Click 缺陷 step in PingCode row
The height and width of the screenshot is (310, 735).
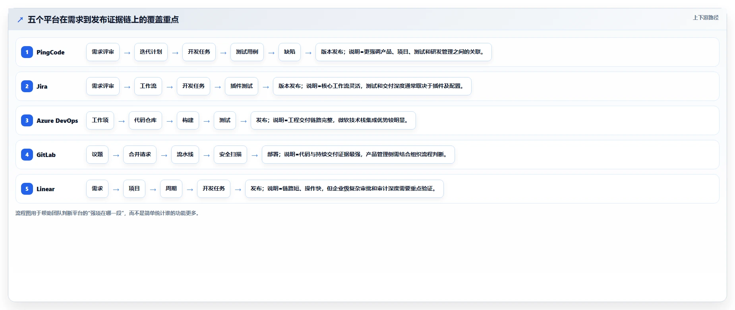click(x=290, y=52)
